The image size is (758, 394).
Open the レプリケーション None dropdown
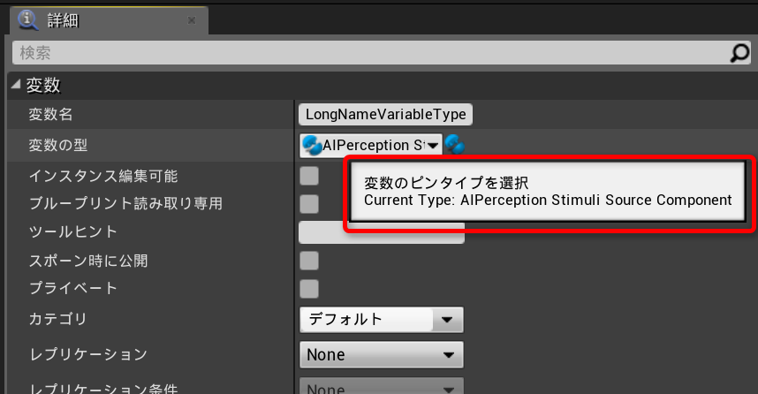[382, 354]
